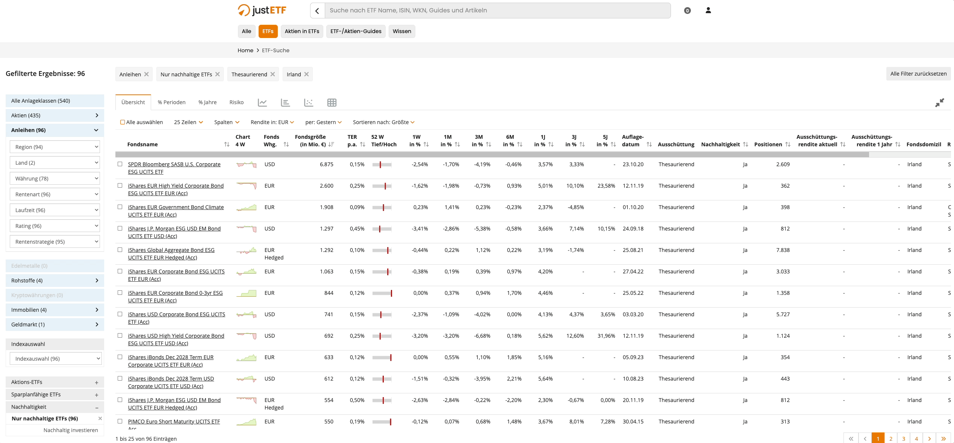The image size is (954, 443).
Task: Expand the Aktien (435) asset class
Action: click(55, 115)
